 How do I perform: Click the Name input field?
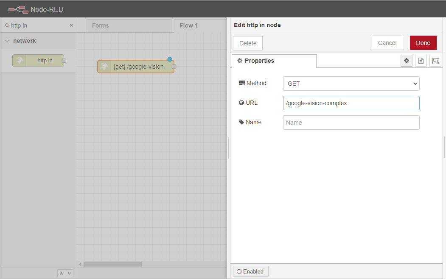(x=351, y=123)
